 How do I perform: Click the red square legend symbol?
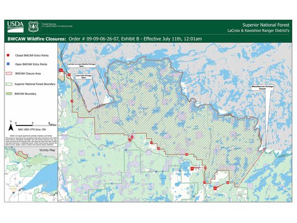[x=8, y=55]
